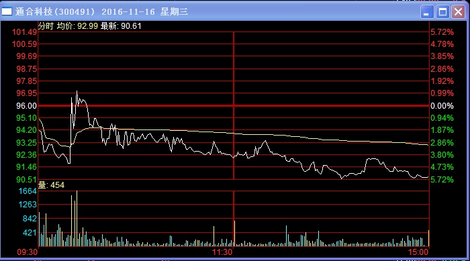
Task: Click the green 0.94% percentage label
Action: point(442,118)
